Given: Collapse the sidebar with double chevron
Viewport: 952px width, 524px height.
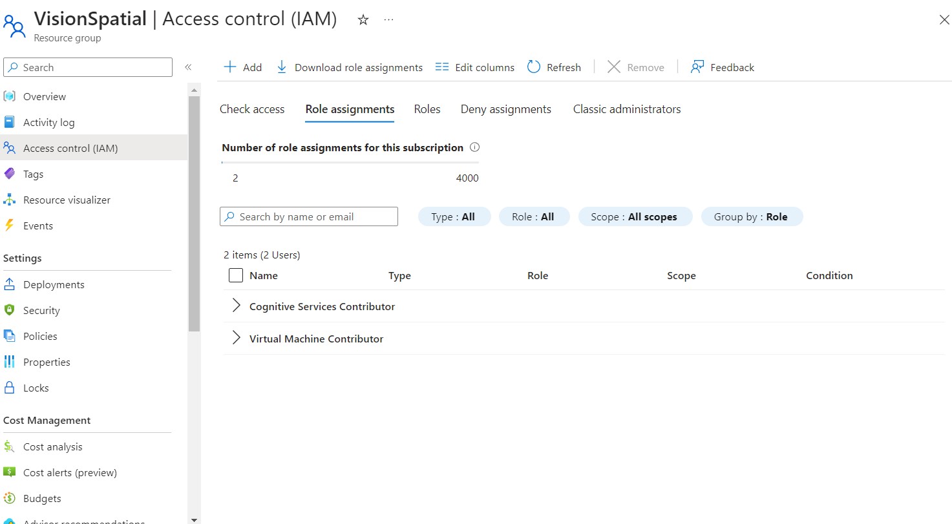Looking at the screenshot, I should pos(188,67).
